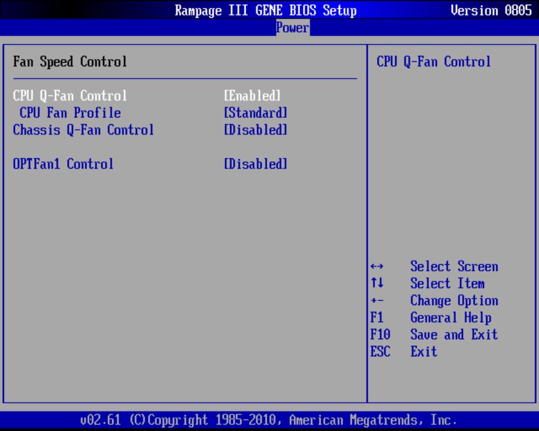Click the Save and Exit entry
The image size is (539, 431).
click(454, 335)
